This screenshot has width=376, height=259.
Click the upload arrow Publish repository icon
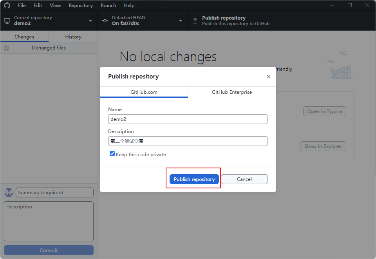tap(195, 20)
